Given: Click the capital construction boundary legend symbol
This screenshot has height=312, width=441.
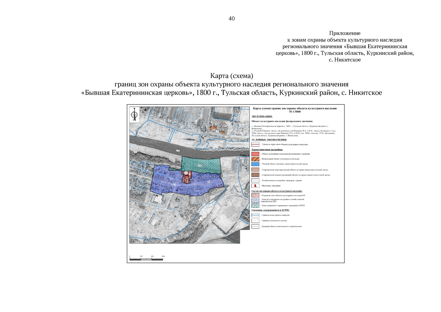Looking at the screenshot, I should tap(255, 226).
